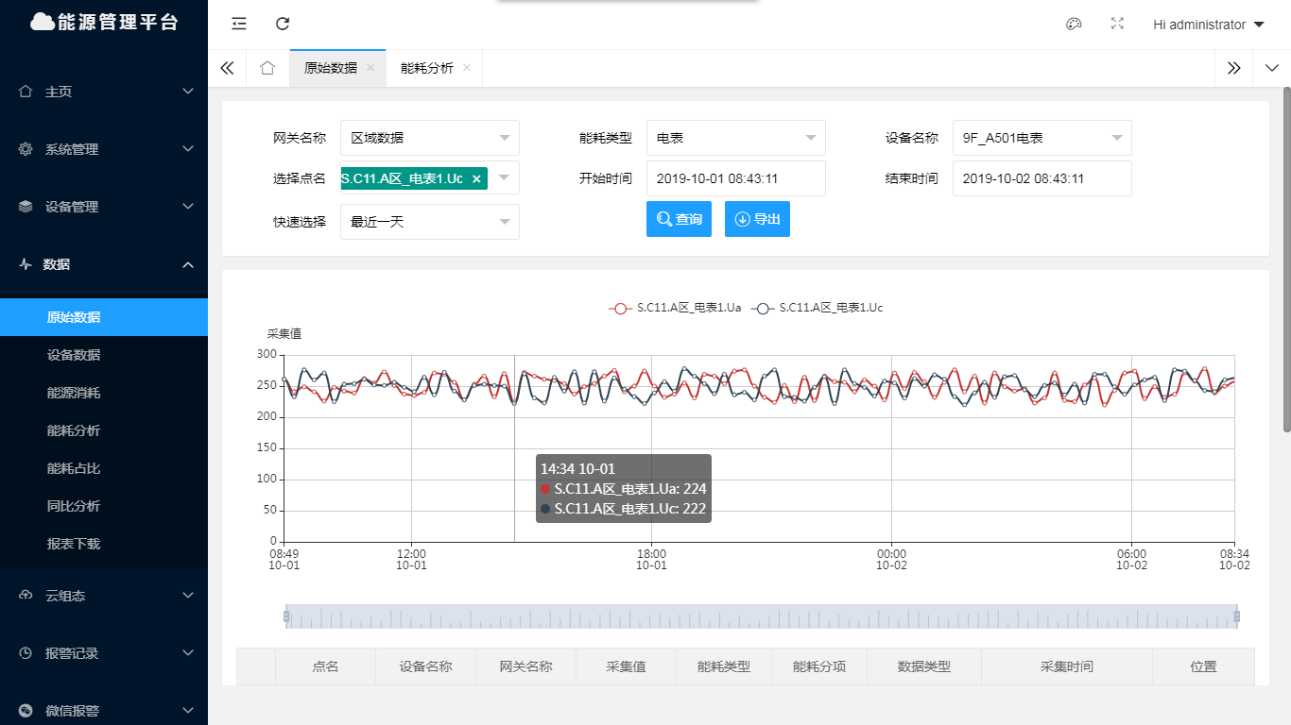Click the home icon tab
The height and width of the screenshot is (725, 1291).
267,68
